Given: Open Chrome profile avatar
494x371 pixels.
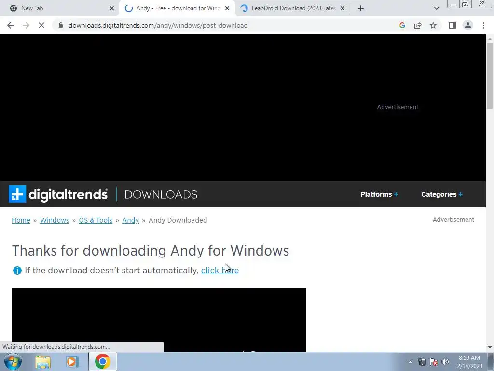Looking at the screenshot, I should point(468,25).
